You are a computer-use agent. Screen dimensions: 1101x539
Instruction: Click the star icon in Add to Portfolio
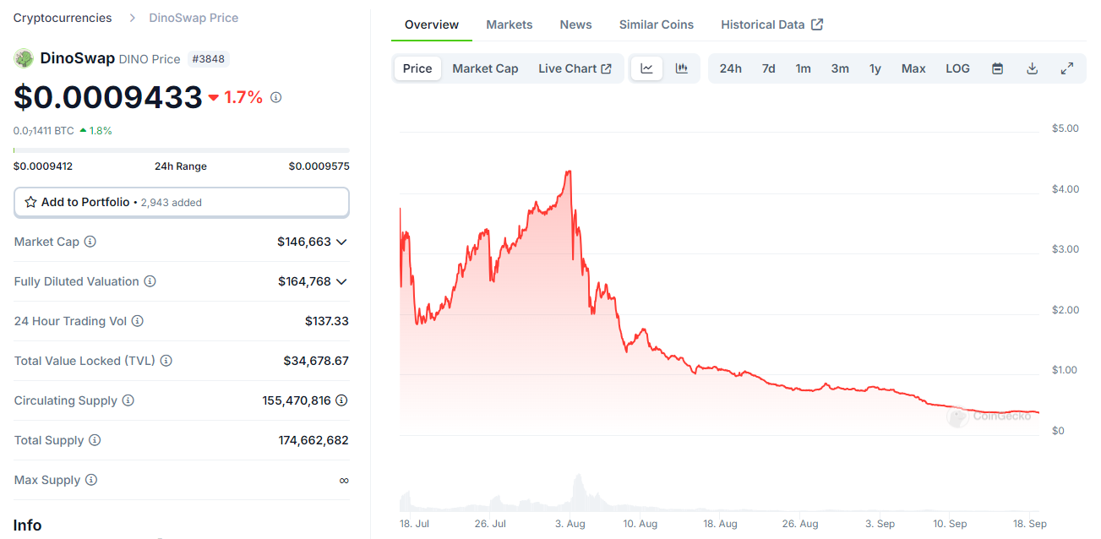click(30, 202)
